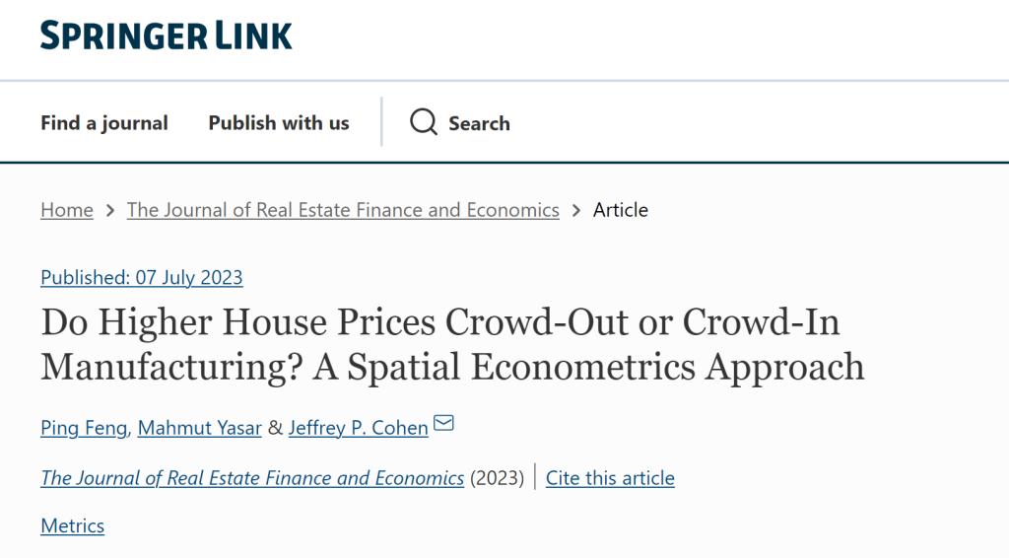Open author Ping Feng's details
Viewport: 1009px width, 558px height.
(84, 428)
